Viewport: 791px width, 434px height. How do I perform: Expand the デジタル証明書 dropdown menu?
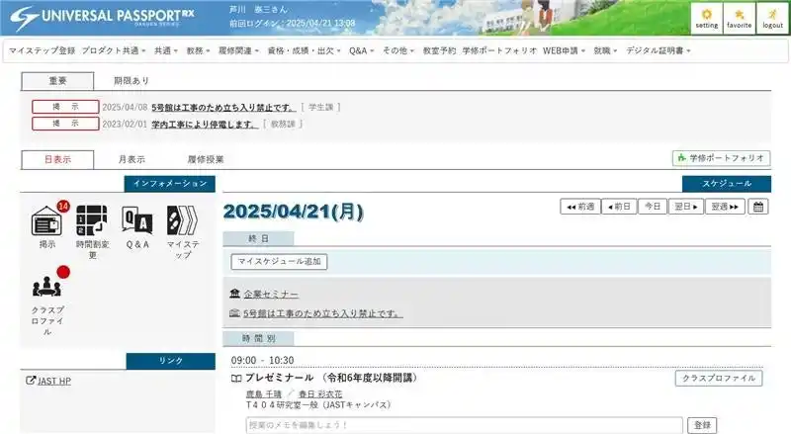point(658,49)
